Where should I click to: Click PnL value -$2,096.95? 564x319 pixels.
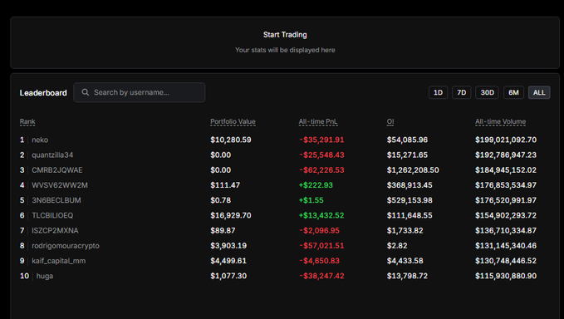coord(320,231)
